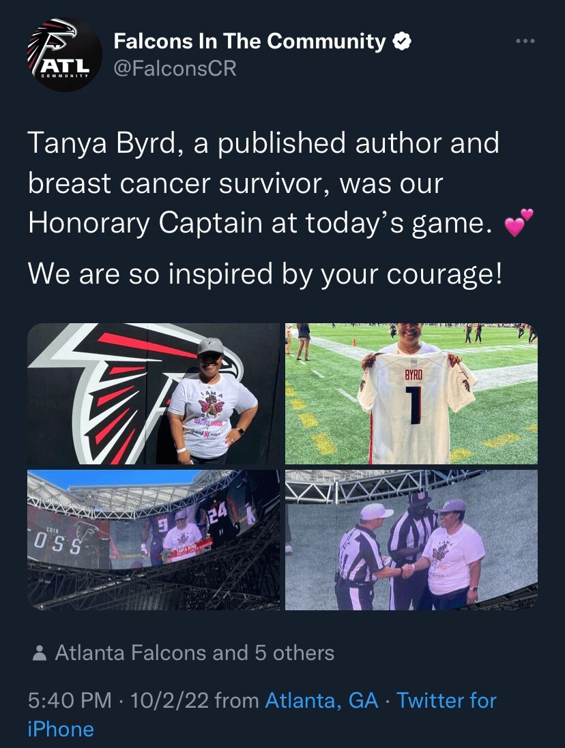Click the Twitter for iPhone source link

[262, 715]
